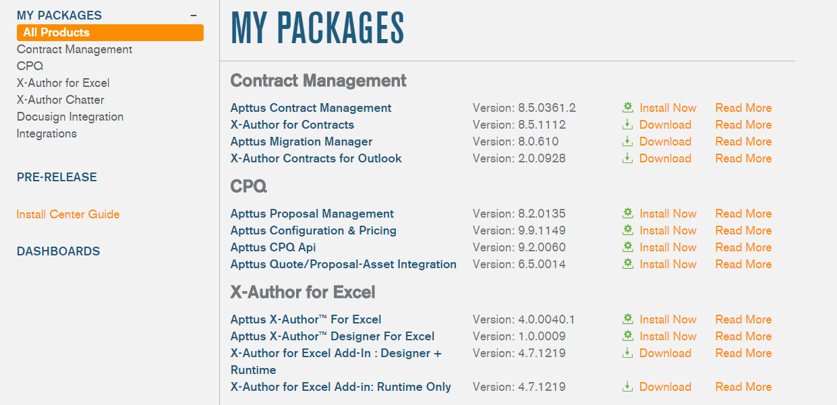Click the install gear icon for Apttus CPQ Api

627,247
